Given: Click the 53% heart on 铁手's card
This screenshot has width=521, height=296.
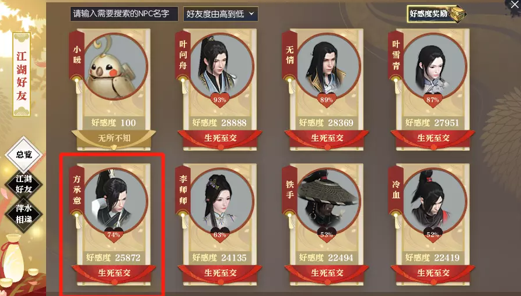Looking at the screenshot, I should (x=327, y=234).
